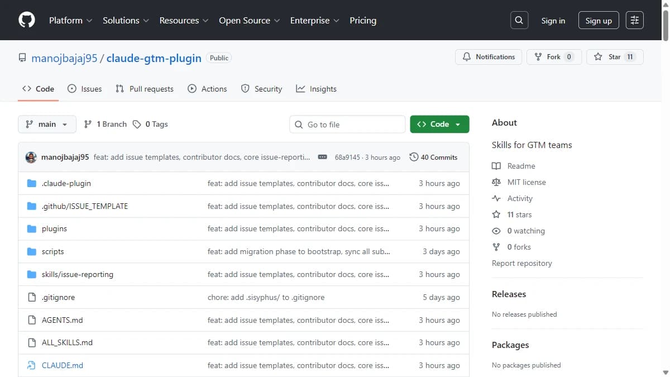Open 'feat: add migration phase to bootstrap' commit
The image size is (670, 377).
tap(299, 252)
